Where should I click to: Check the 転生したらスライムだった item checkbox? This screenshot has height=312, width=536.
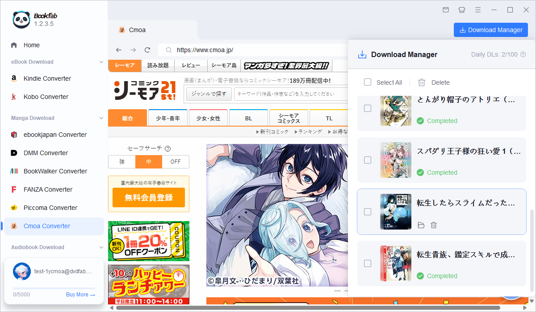(368, 212)
